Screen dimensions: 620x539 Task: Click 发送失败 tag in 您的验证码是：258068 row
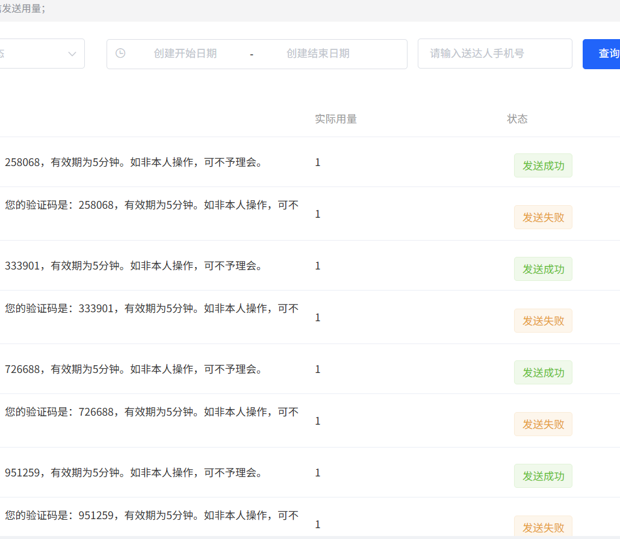(544, 217)
